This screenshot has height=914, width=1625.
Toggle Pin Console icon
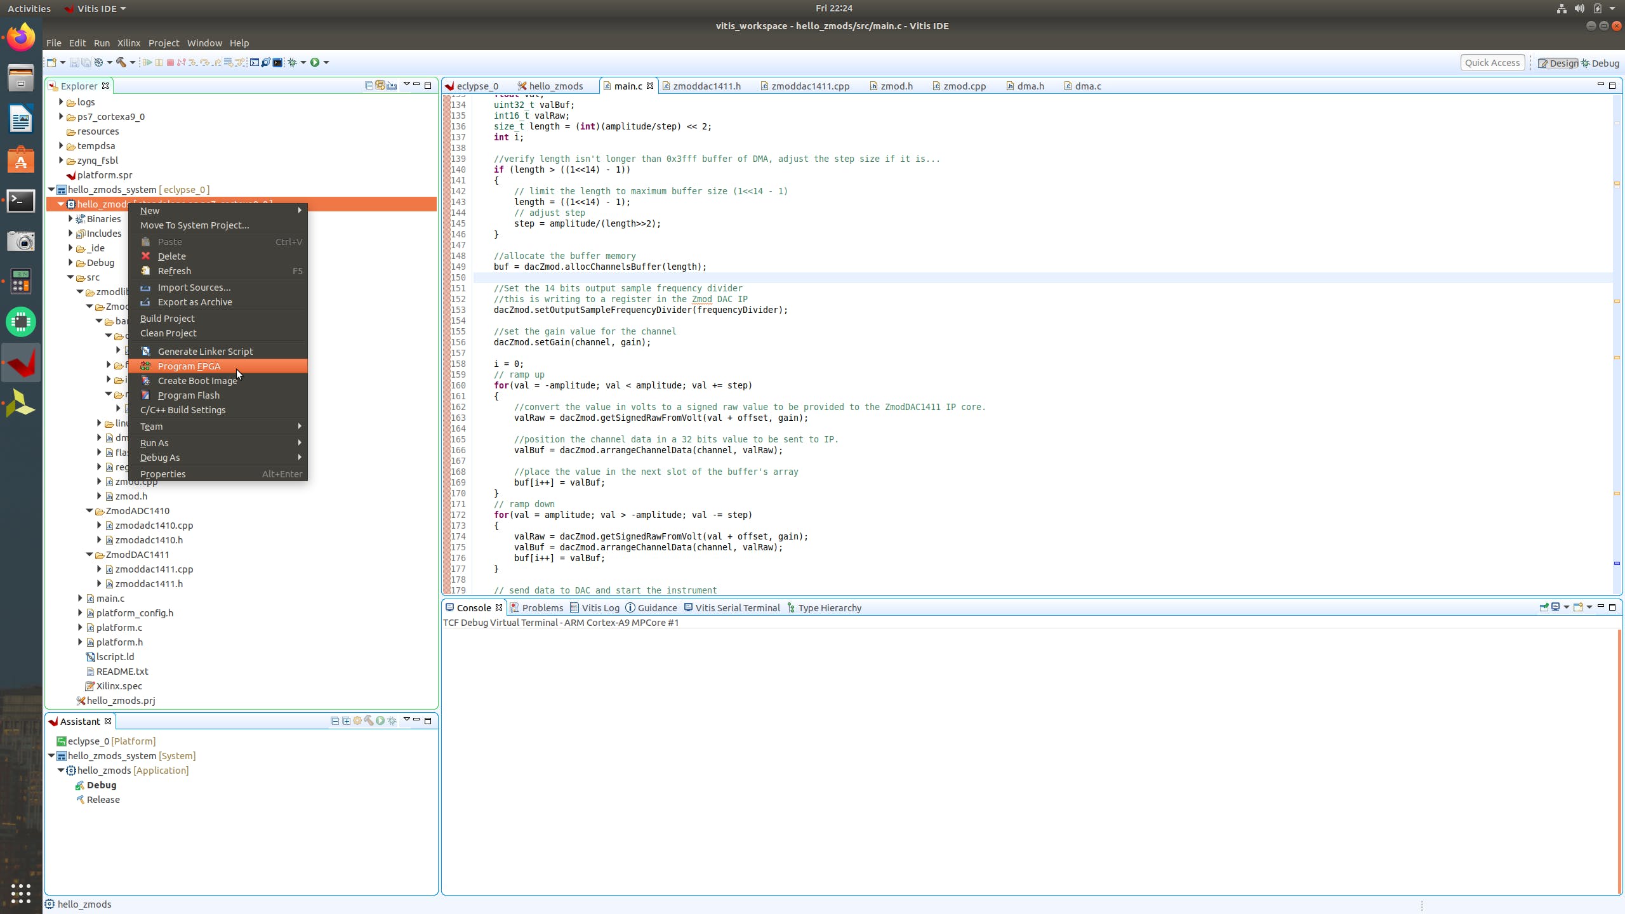[1544, 607]
